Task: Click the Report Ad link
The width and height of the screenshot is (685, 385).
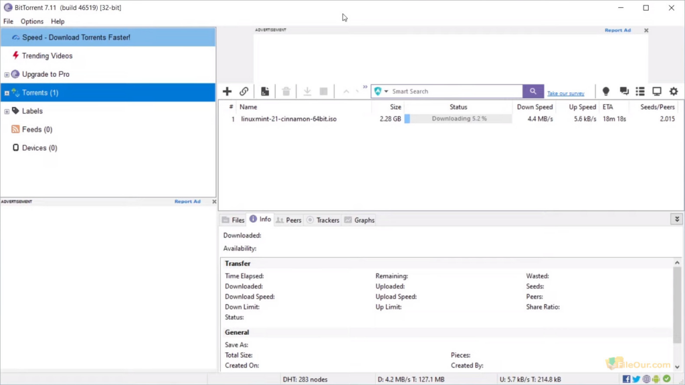Action: pyautogui.click(x=617, y=30)
